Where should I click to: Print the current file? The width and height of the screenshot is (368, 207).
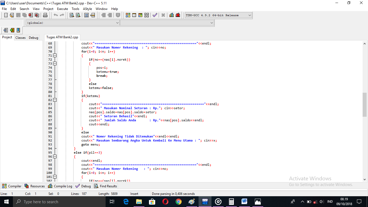45,15
